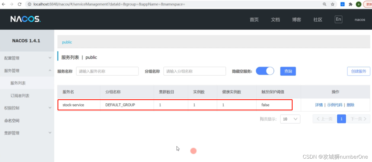The height and width of the screenshot is (162, 372).
Task: Click the 下一页 pagination button
Action: 359,119
